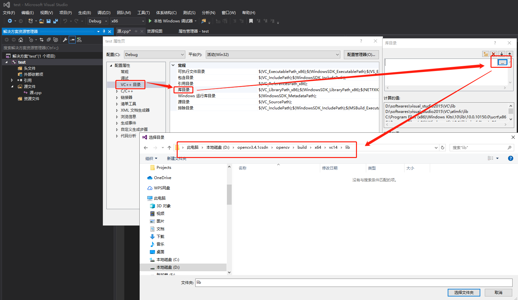Click the up-directory arrow in folder dialog
This screenshot has height=300, width=518.
pos(169,147)
